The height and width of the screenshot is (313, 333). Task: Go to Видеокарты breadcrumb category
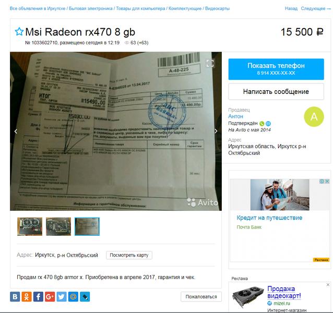217,8
